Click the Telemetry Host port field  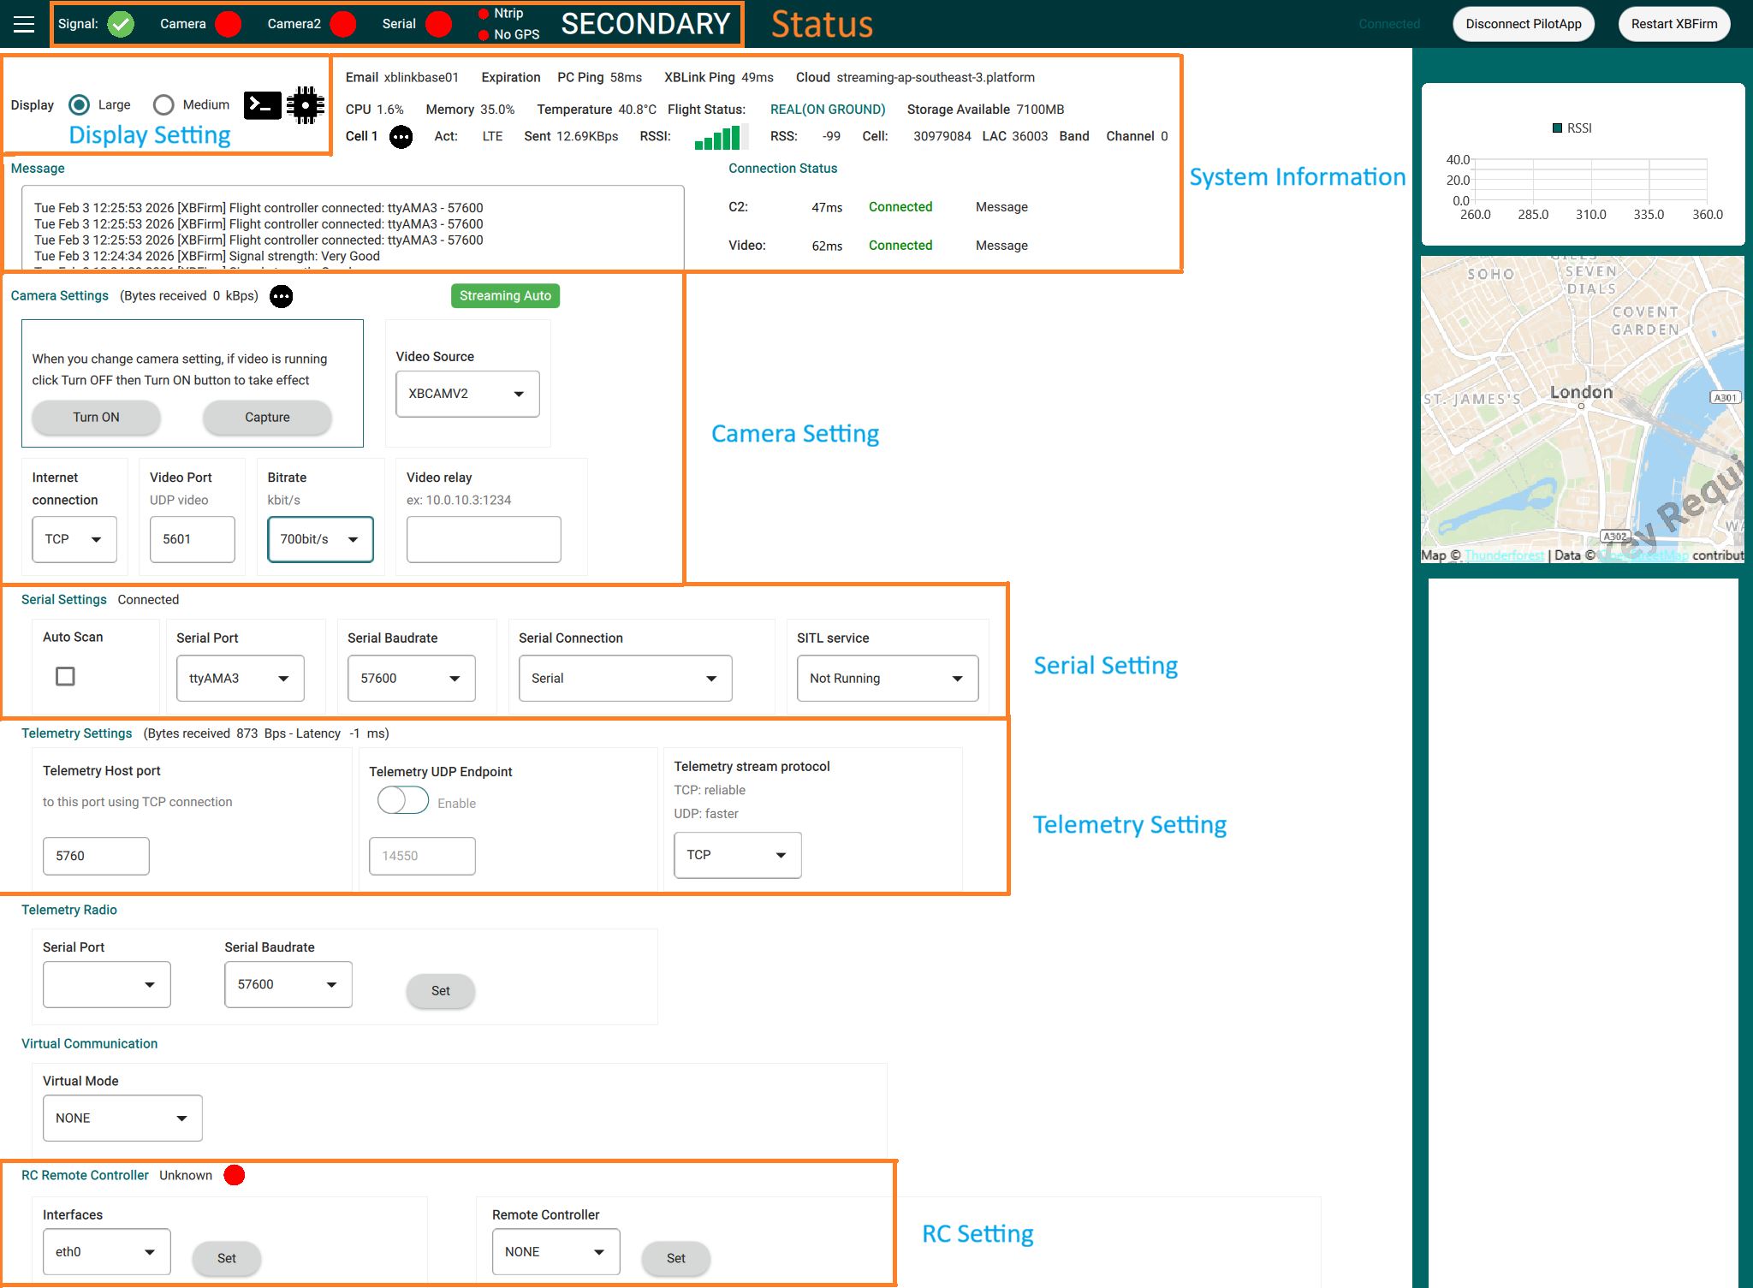[96, 856]
